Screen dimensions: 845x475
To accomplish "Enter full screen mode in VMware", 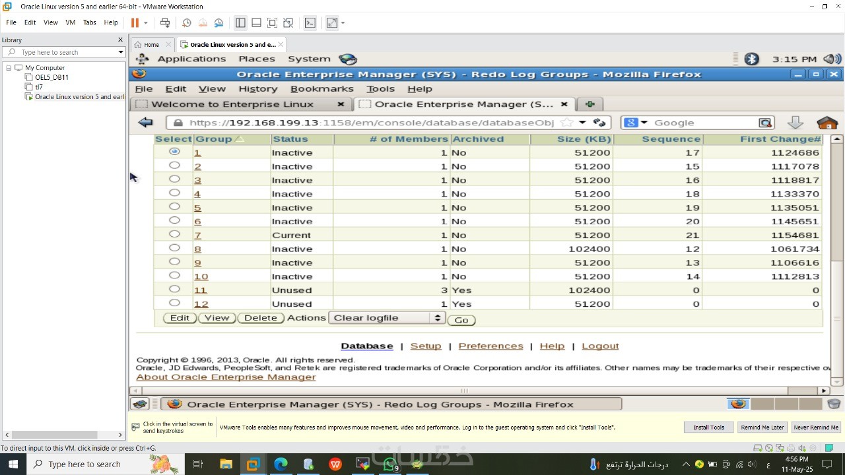I will point(272,22).
